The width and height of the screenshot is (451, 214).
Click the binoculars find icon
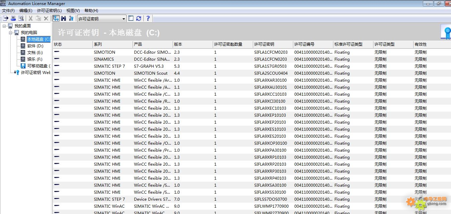click(x=63, y=18)
